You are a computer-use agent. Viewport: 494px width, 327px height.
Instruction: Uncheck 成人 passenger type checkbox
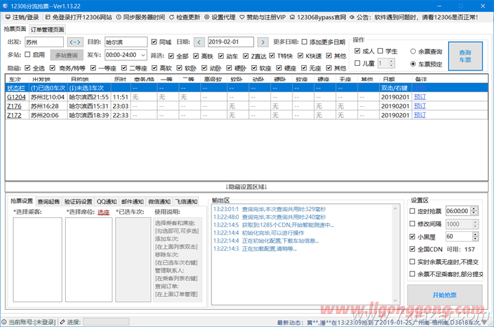click(357, 51)
